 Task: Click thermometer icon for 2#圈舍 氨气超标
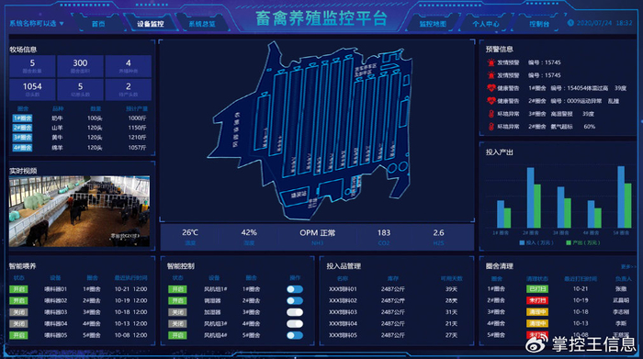[491, 126]
